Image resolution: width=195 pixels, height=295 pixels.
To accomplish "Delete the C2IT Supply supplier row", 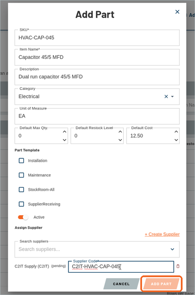I will pos(178,266).
